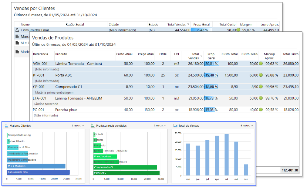Click the Matéria prima embalagem category text
This screenshot has width=307, height=188.
pyautogui.click(x=54, y=92)
